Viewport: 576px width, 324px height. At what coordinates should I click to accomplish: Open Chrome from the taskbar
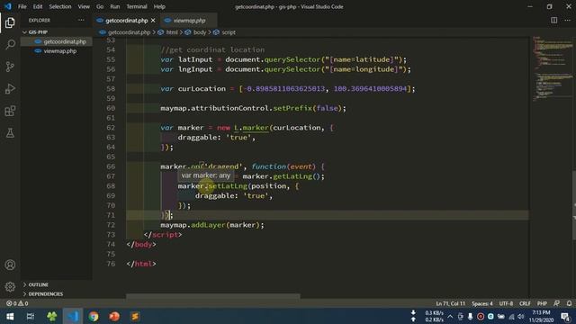[94, 316]
